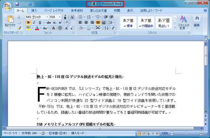Undo from Quick Access Toolbar
Image resolution: width=210 pixels, height=138 pixels.
(22, 4)
